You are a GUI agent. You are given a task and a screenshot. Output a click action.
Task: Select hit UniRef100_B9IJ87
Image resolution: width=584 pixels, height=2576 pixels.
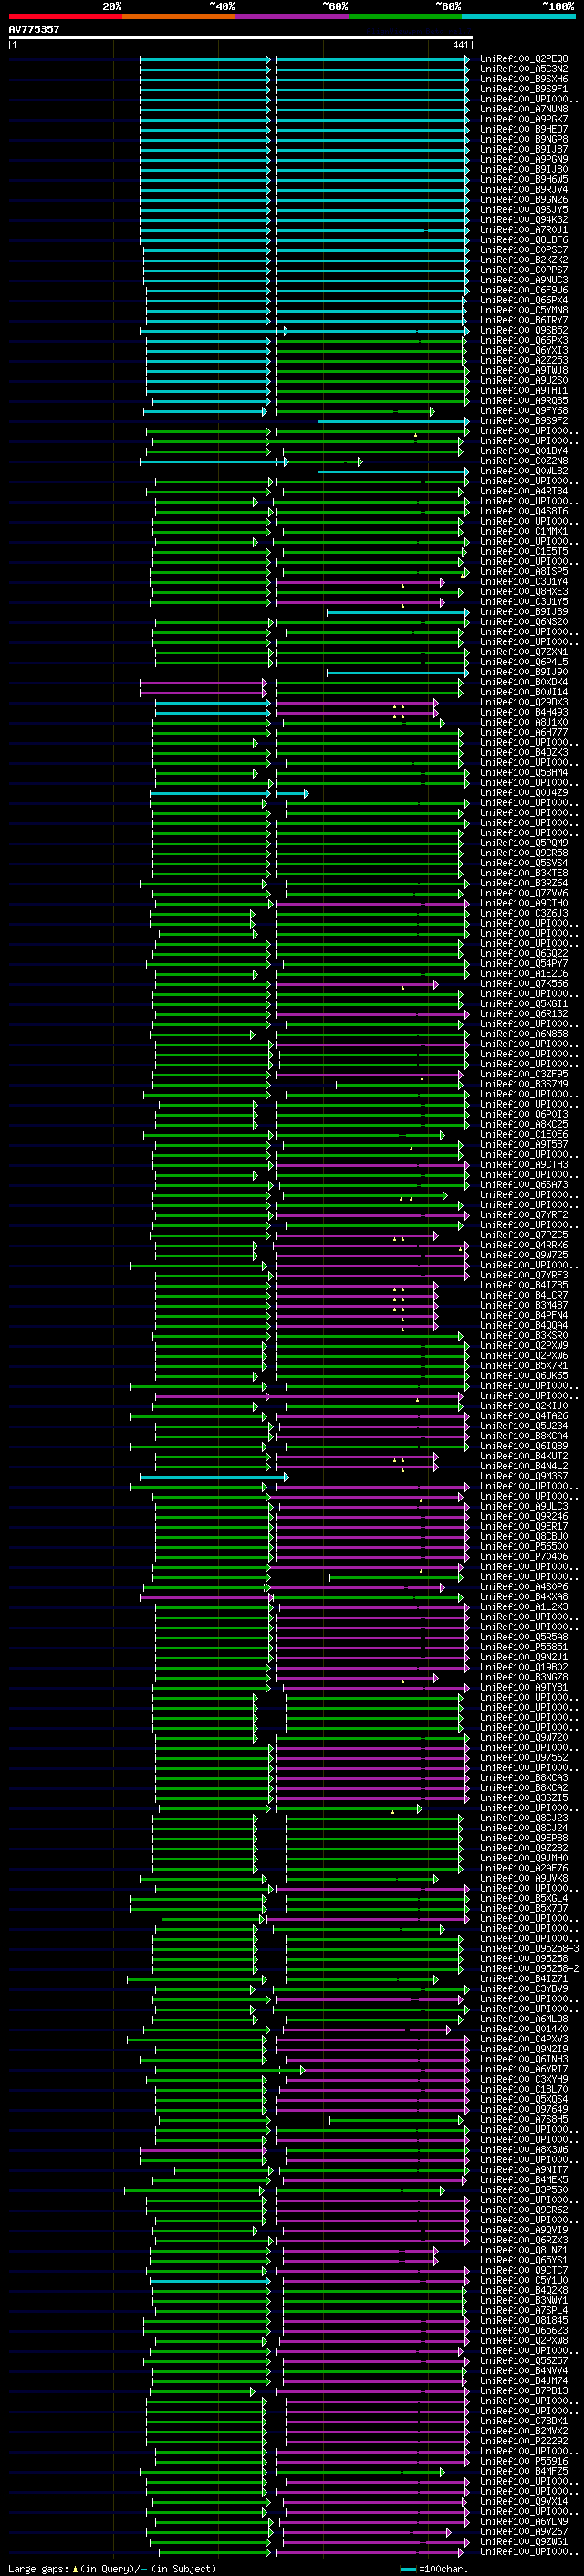[523, 149]
